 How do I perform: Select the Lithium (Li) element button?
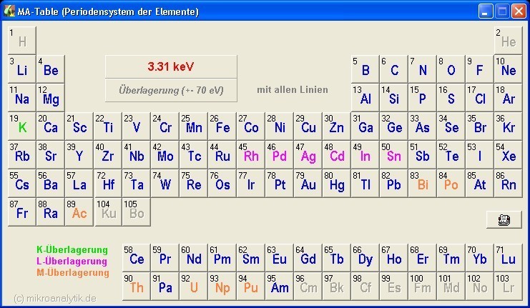pyautogui.click(x=22, y=69)
